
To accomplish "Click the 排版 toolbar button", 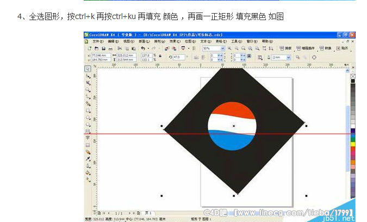I will [285, 48].
